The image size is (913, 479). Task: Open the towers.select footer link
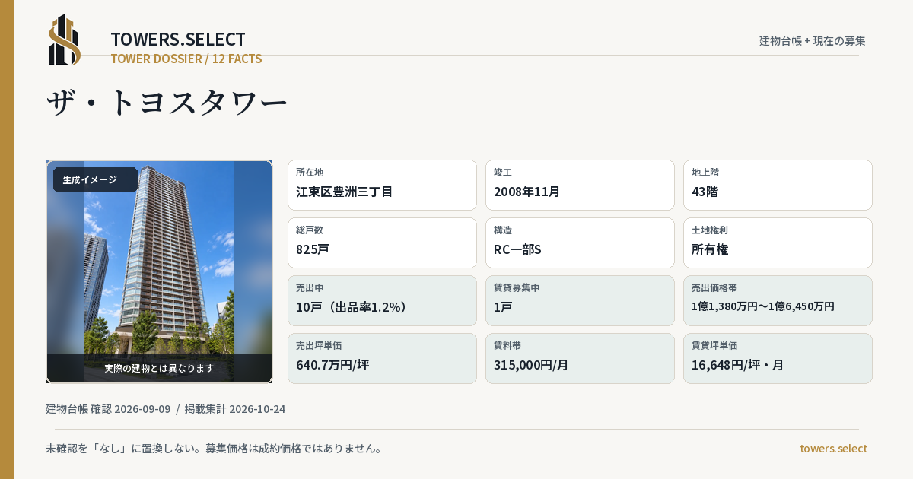click(x=833, y=449)
